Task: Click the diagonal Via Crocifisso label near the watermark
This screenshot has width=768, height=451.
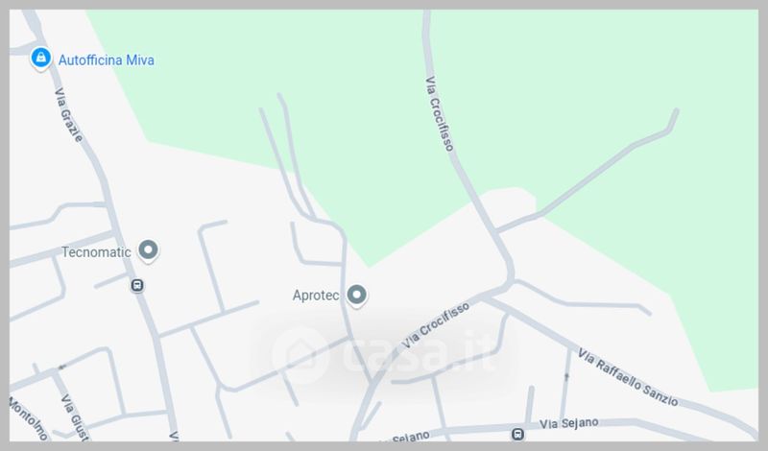Action: click(x=436, y=325)
